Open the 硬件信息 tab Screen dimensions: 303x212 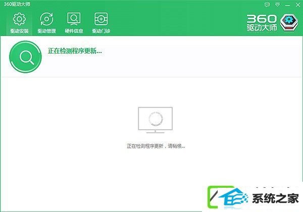pos(74,23)
